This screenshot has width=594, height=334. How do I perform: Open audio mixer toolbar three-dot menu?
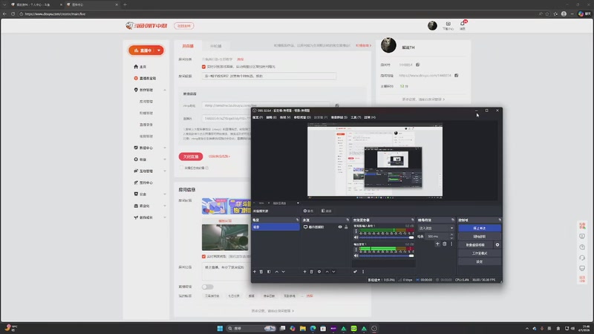(x=363, y=272)
